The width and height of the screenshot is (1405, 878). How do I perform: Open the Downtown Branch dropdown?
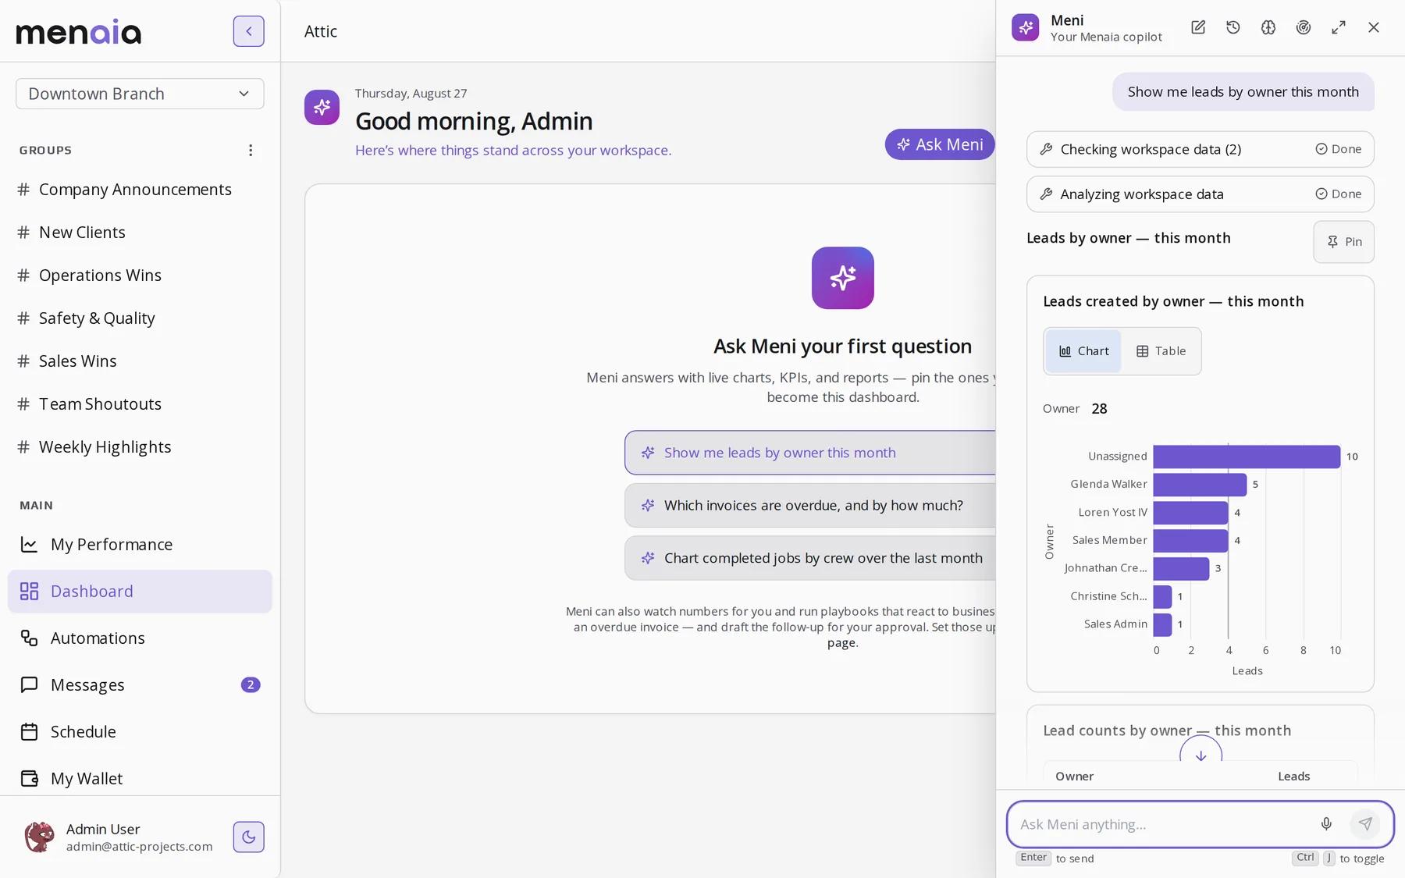coord(140,94)
